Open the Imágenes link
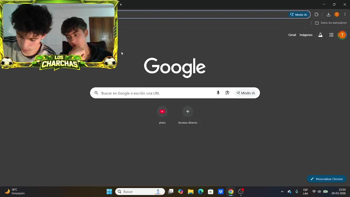 pyautogui.click(x=306, y=35)
